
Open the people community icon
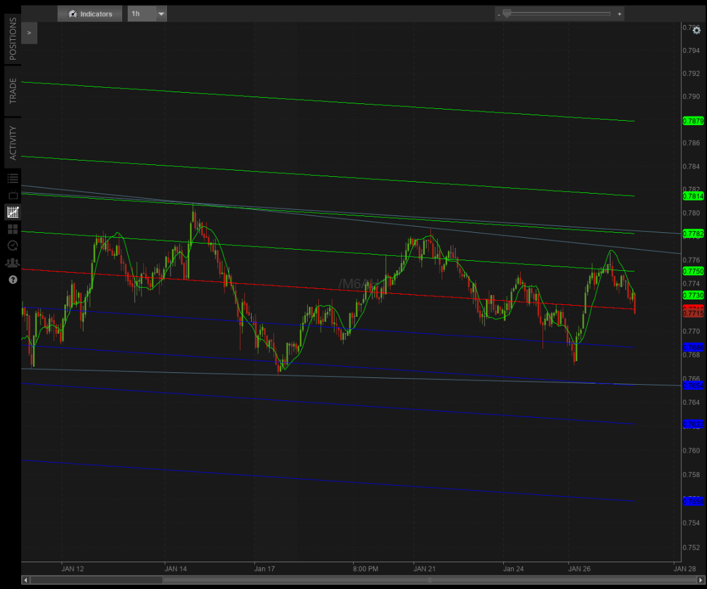pos(12,263)
